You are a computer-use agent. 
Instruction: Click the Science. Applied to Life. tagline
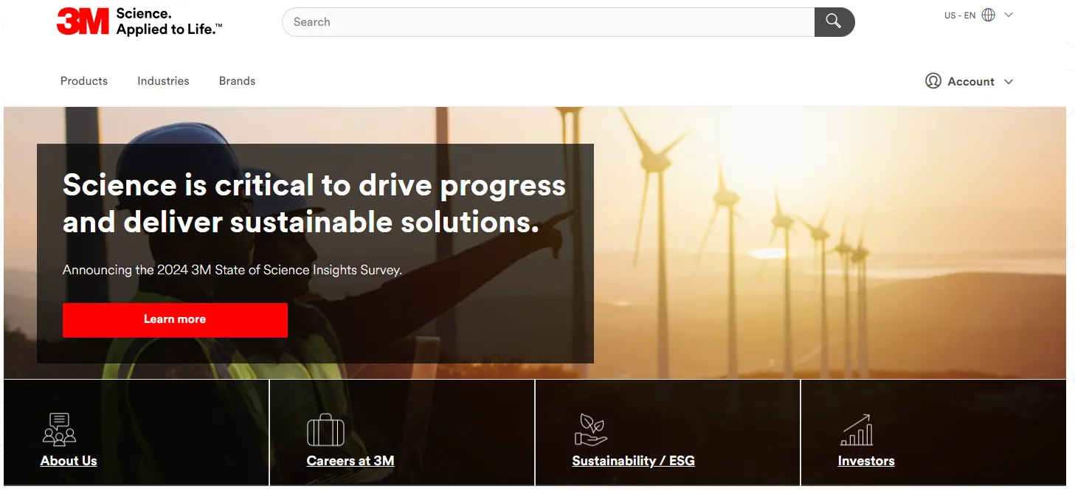pos(169,22)
